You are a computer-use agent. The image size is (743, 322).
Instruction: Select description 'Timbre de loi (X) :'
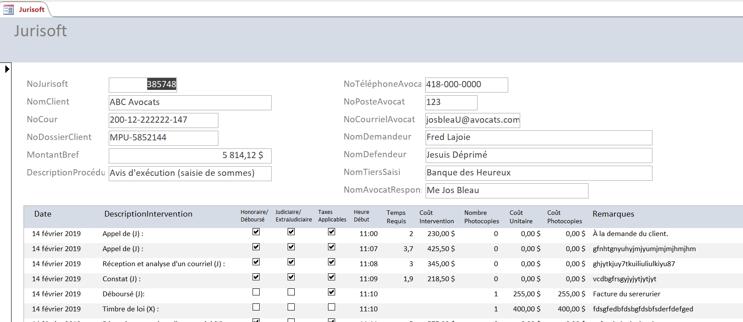tap(130, 309)
